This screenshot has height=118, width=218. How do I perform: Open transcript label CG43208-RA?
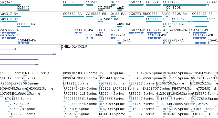pos(177,14)
